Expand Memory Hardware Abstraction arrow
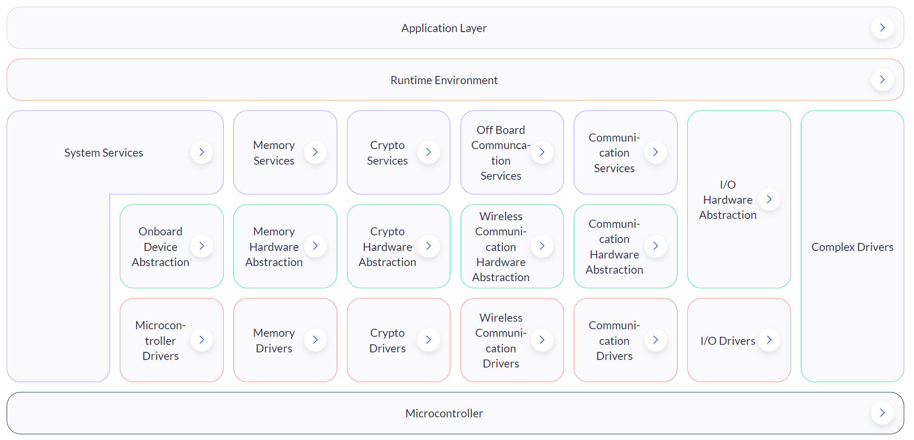 (x=315, y=246)
